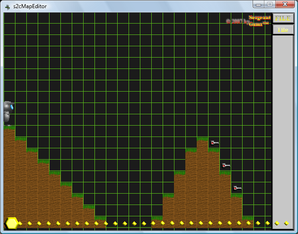Viewport: 298px width, 234px height.
Task: Click the rightmost yellow diamond in gray side panel
Action: [x=286, y=223]
